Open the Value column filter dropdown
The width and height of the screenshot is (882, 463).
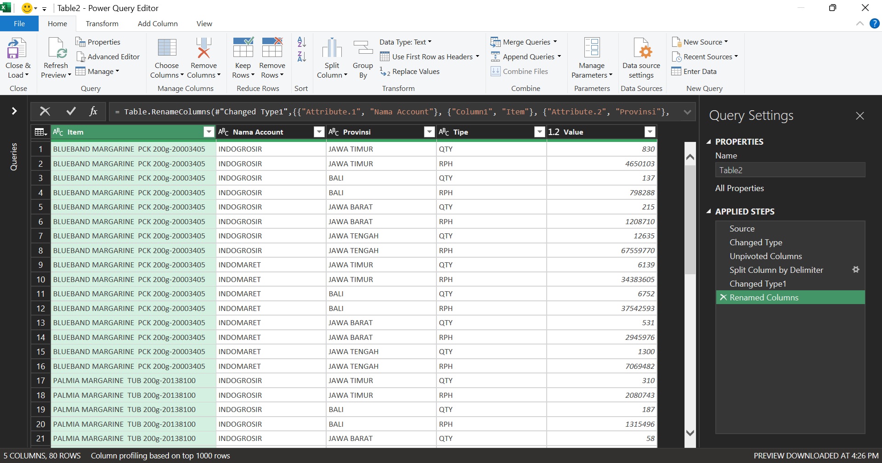point(650,132)
